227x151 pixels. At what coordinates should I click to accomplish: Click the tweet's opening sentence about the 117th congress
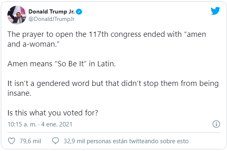(107, 39)
